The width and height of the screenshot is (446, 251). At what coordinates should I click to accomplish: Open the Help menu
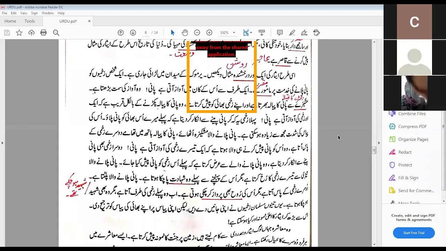[61, 13]
